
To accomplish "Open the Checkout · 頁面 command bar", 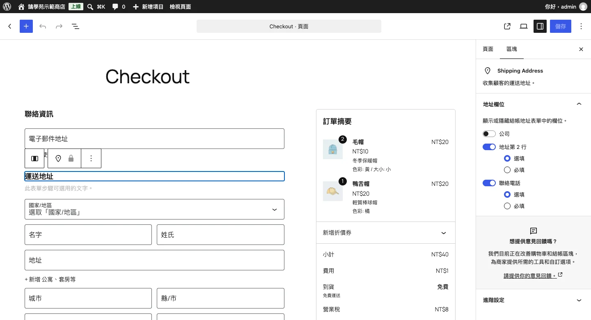I will (289, 26).
